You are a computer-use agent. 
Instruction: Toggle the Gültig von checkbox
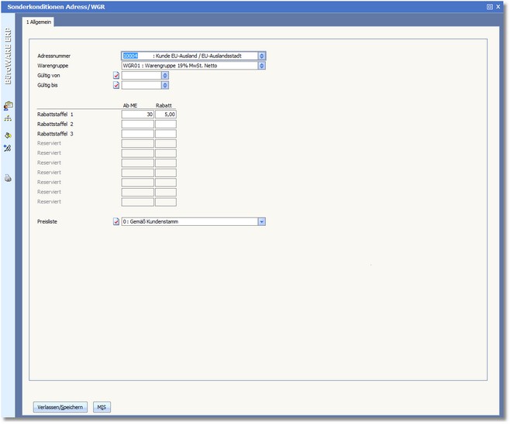point(116,76)
